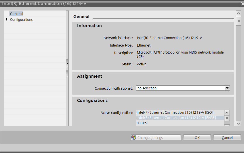Choose the I219-V [PN/IE] configuration entry
Screen dimensions: 244x153
click(x=176, y=118)
